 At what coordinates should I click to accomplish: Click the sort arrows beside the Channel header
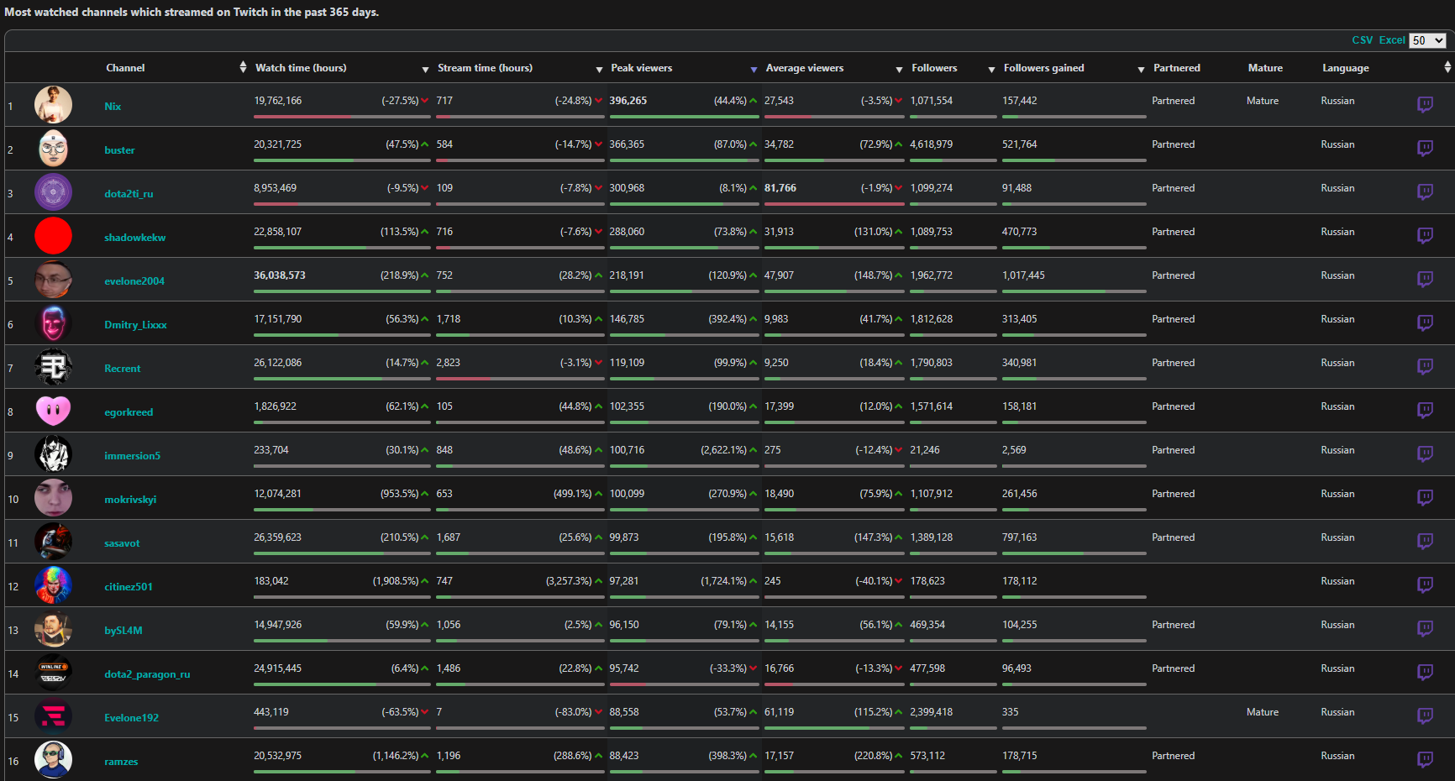(243, 67)
